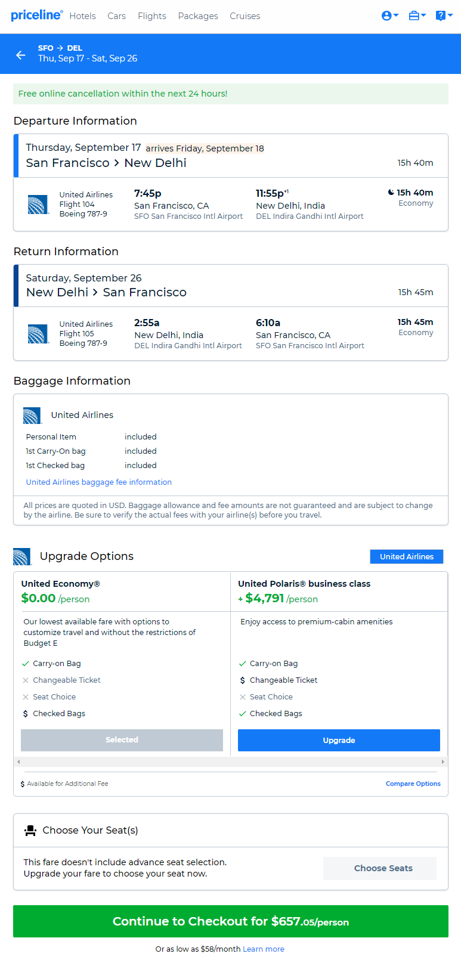Go to the Flights section
Image resolution: width=461 pixels, height=969 pixels.
pyautogui.click(x=151, y=16)
